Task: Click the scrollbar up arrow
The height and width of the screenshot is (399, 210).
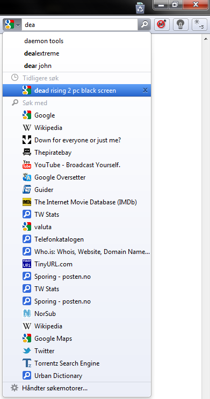Action: (205, 39)
